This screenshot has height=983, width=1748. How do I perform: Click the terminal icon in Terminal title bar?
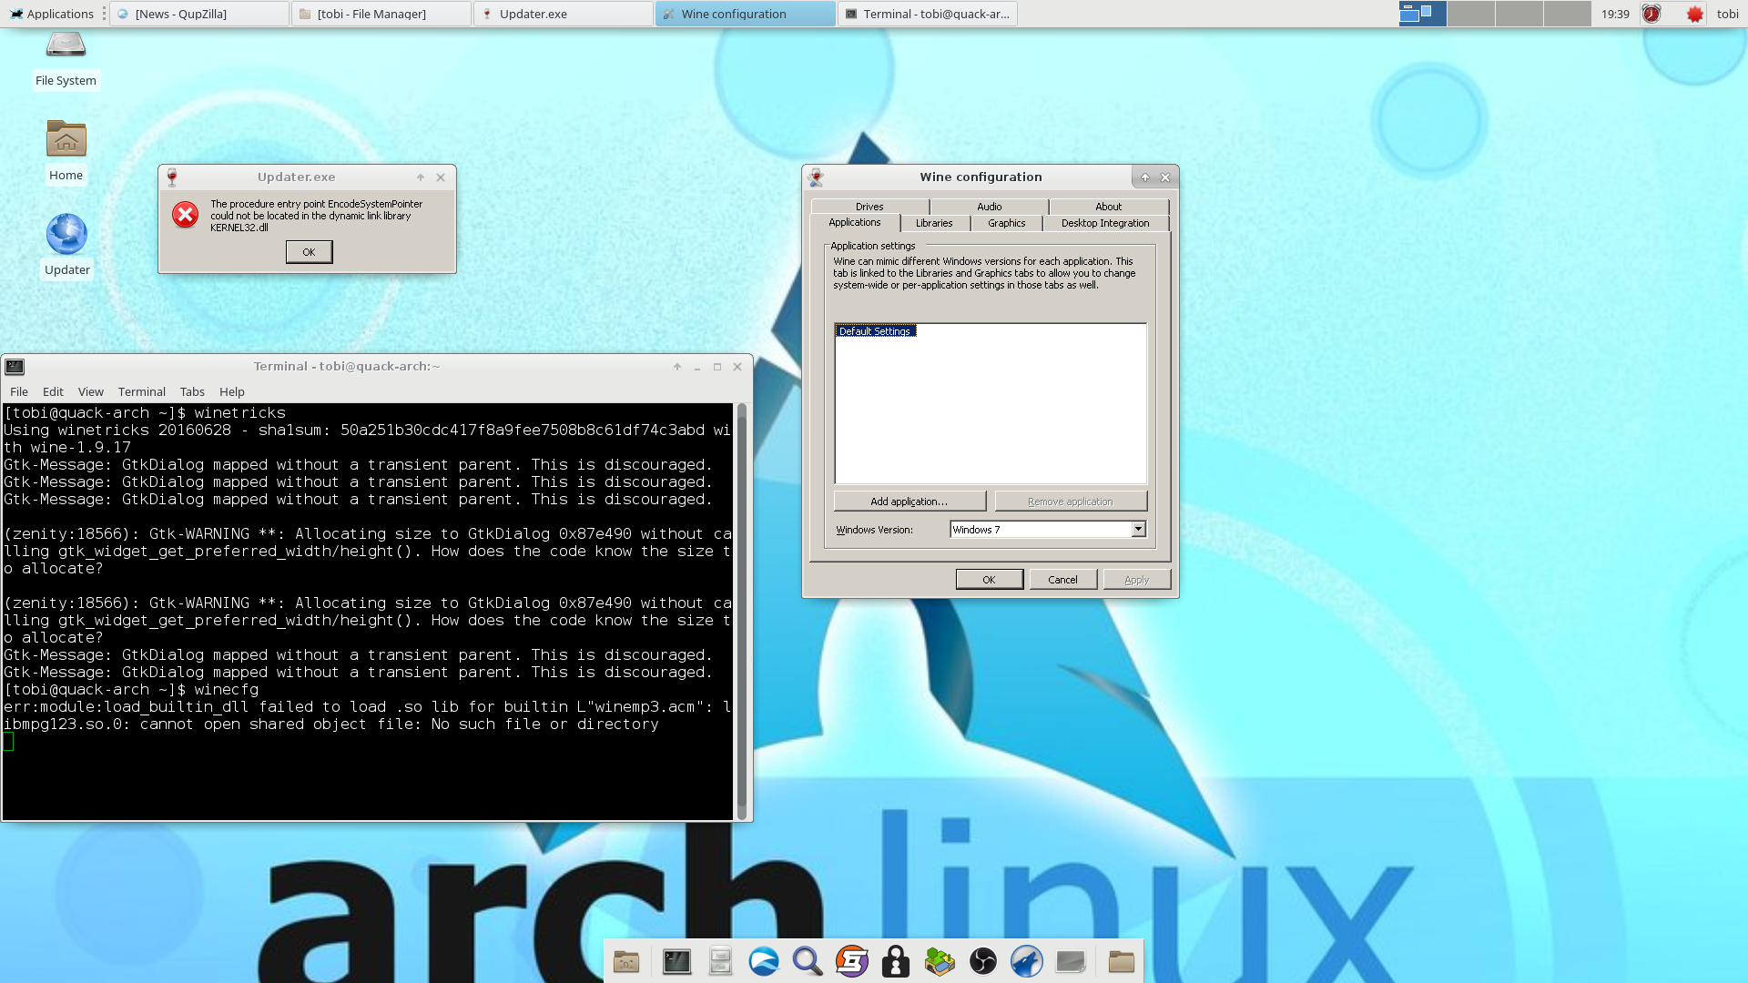click(15, 367)
